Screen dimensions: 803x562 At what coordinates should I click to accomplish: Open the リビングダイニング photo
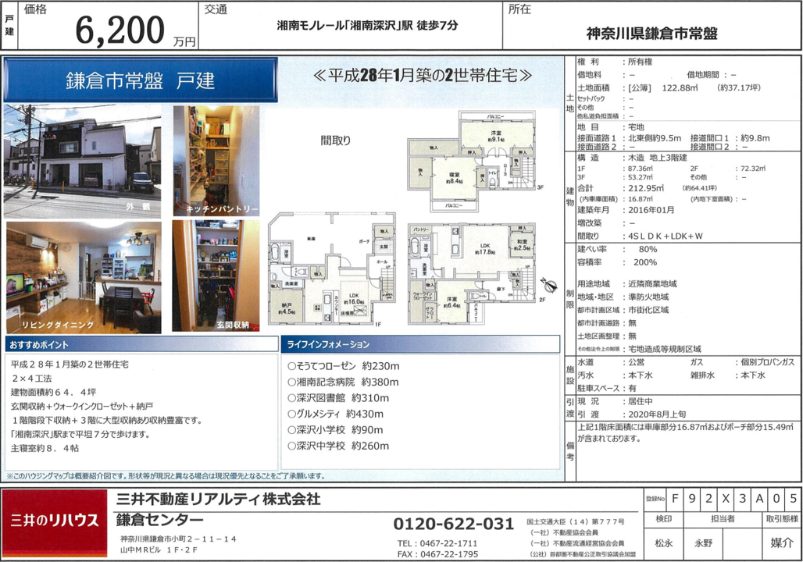(83, 277)
